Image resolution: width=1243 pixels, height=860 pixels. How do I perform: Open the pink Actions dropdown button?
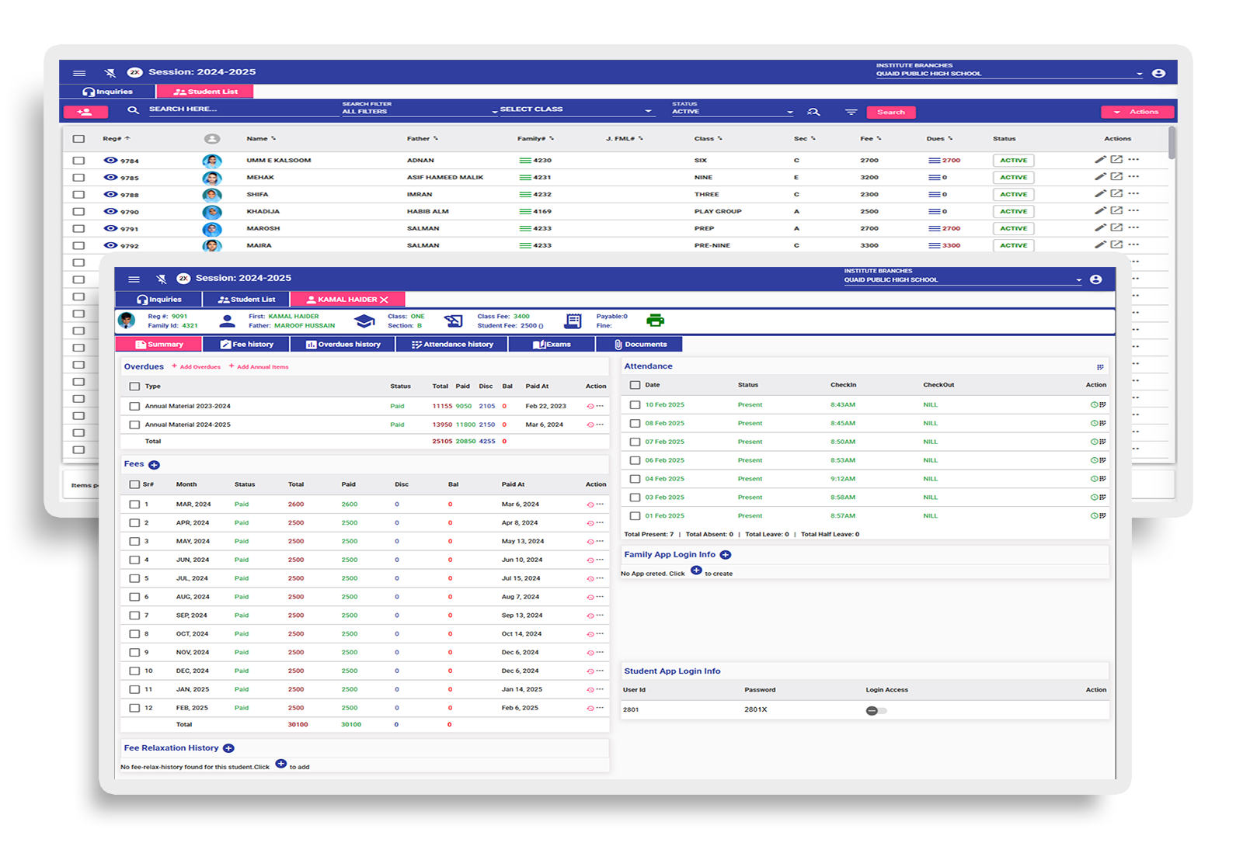1137,112
